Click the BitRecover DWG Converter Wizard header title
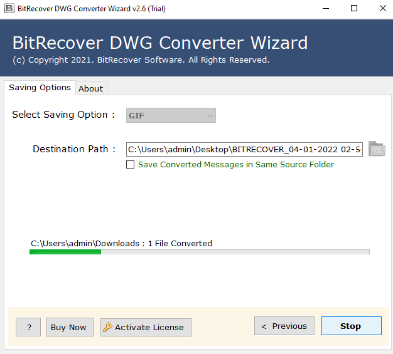393x354 pixels. [x=160, y=43]
